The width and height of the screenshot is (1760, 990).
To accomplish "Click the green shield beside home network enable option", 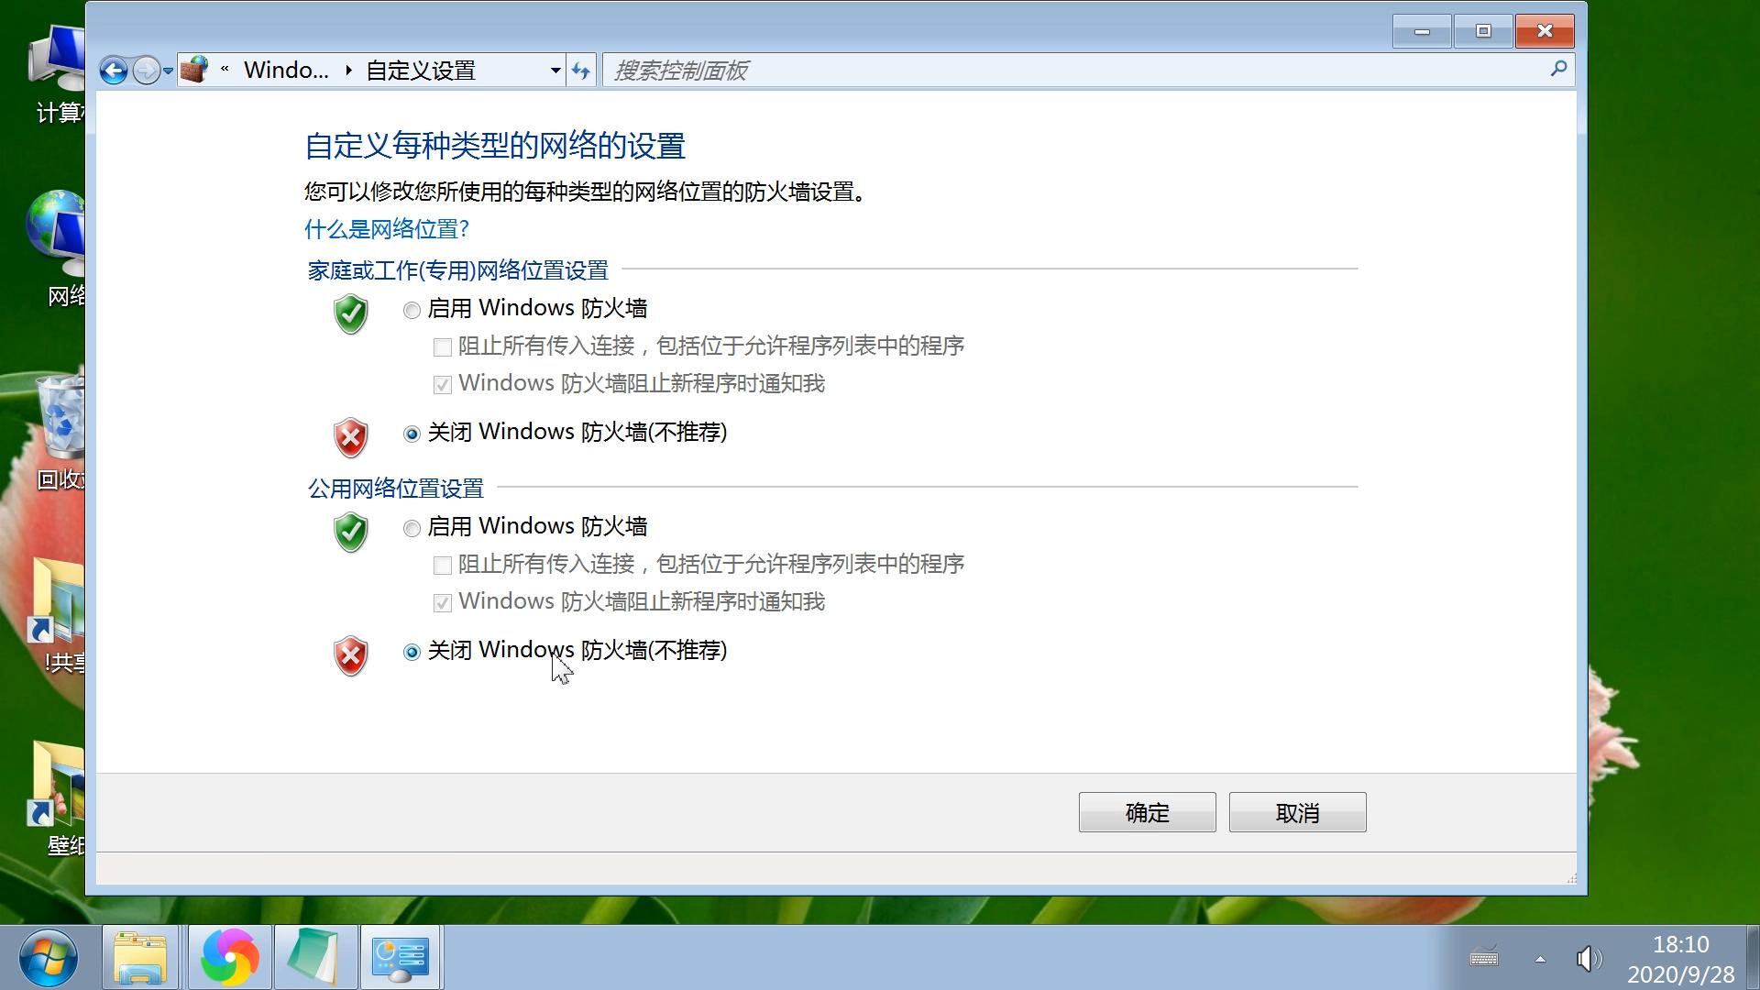I will pyautogui.click(x=350, y=314).
